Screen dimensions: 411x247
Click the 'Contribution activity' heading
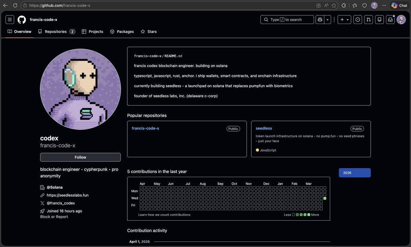(x=148, y=231)
